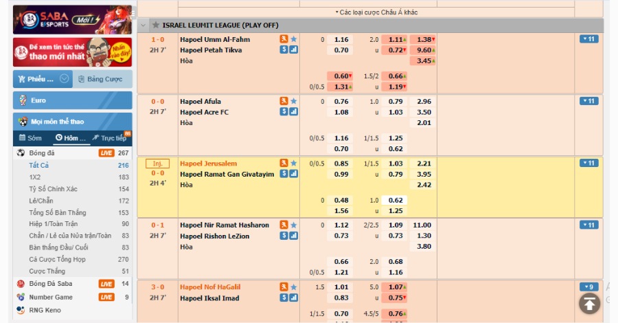Viewport: 618px width, 323px height.
Task: Bet 1X2 odds 9.60 for Hapoel Petah Tikva
Action: click(424, 50)
